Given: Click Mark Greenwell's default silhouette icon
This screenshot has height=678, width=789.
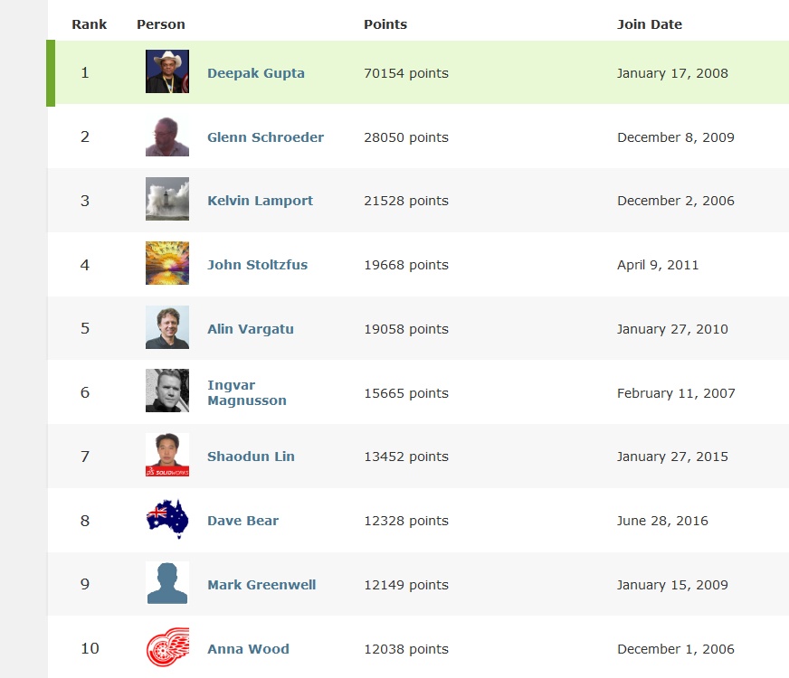Looking at the screenshot, I should 167,582.
